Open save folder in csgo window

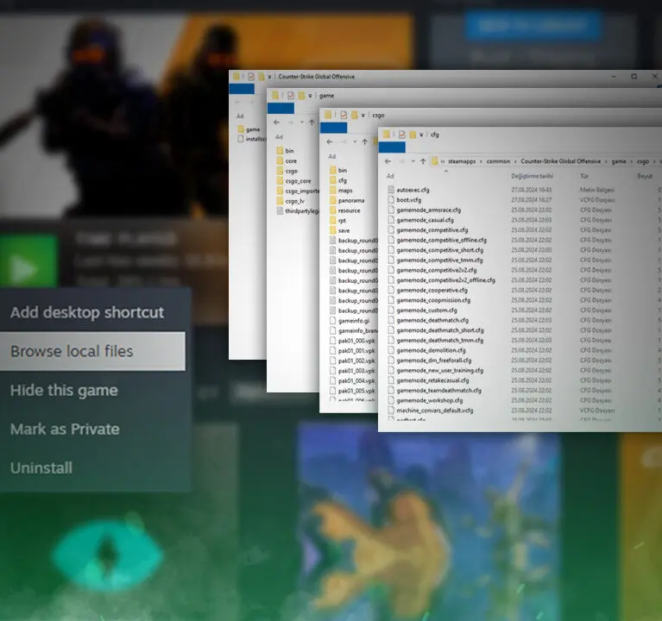click(x=339, y=231)
